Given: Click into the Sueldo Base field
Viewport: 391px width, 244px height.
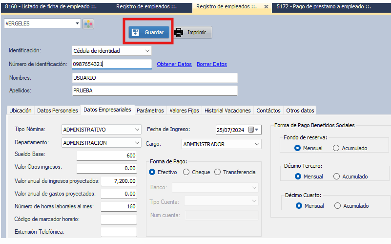Looking at the screenshot, I should click(107, 155).
